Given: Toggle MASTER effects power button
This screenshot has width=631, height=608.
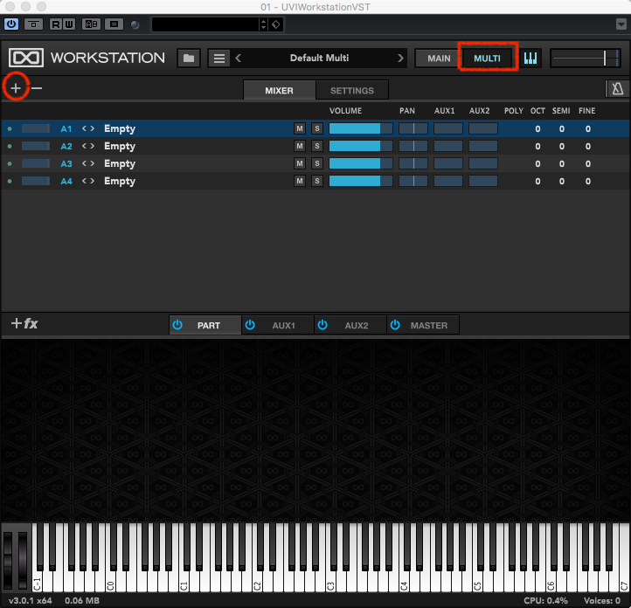Looking at the screenshot, I should 395,325.
